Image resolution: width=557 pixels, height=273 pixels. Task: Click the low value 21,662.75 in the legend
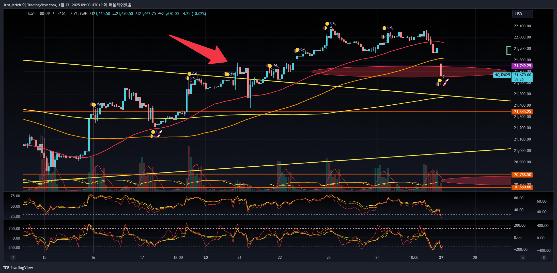pyautogui.click(x=147, y=14)
